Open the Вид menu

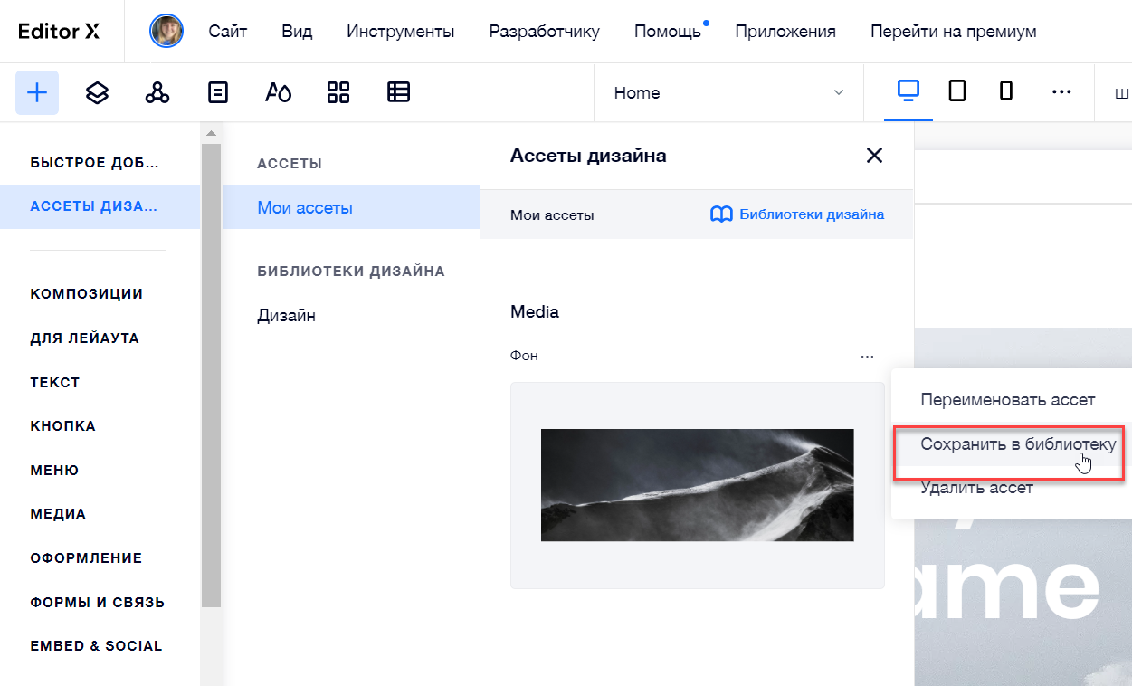(x=297, y=32)
